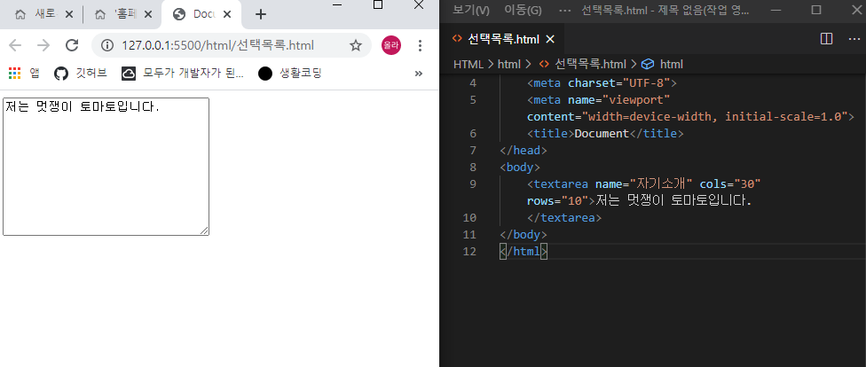Open the 깃허브 GitHub bookmark

click(82, 73)
